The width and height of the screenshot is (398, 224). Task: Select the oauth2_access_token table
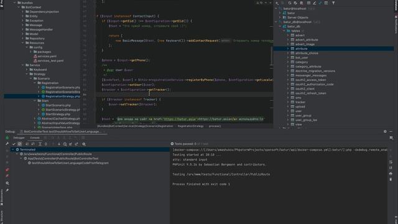[x=311, y=80]
